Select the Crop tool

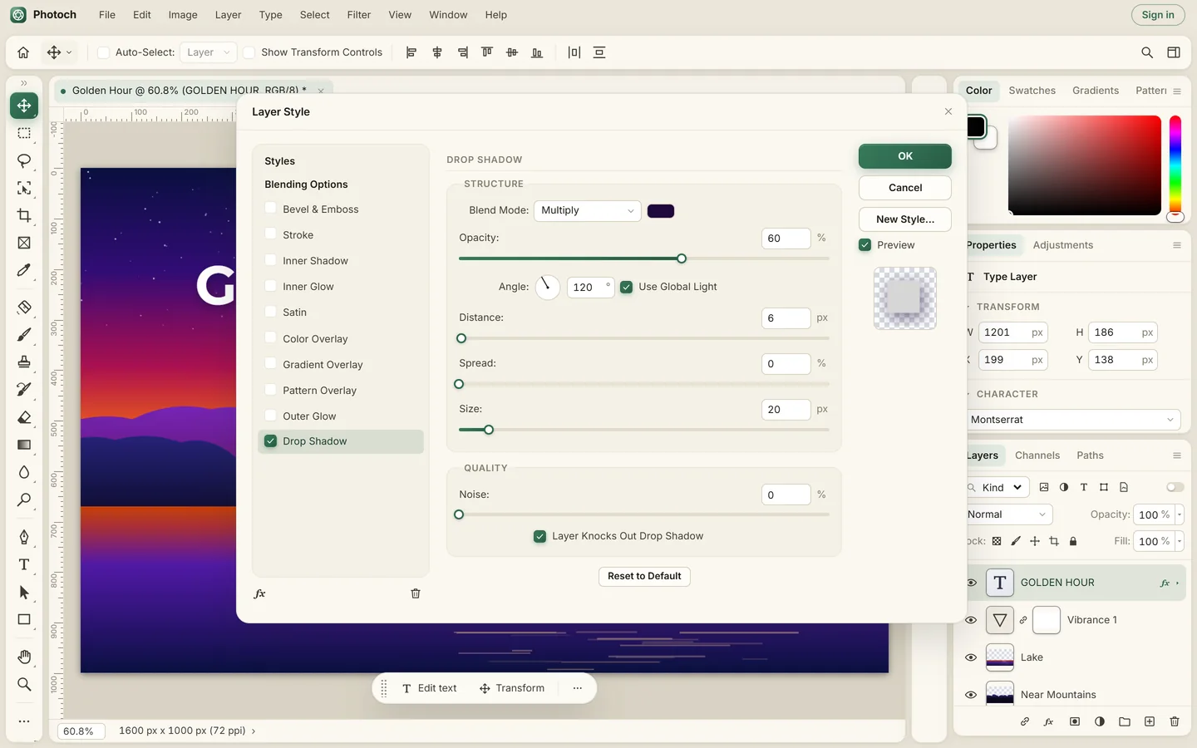coord(24,215)
